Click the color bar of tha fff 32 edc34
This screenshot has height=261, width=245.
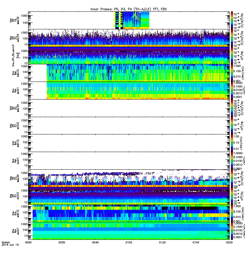[232, 38]
